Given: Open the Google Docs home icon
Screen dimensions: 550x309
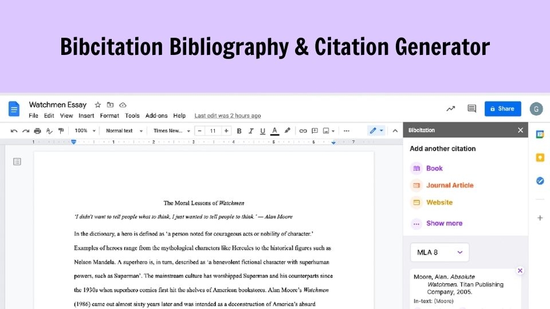Looking at the screenshot, I should [14, 109].
